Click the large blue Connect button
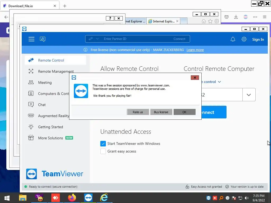Viewport: 271px width, 203px height. (214, 112)
